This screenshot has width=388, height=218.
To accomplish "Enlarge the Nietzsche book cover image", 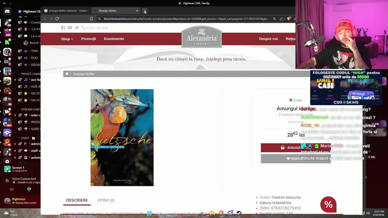I will coord(122,137).
